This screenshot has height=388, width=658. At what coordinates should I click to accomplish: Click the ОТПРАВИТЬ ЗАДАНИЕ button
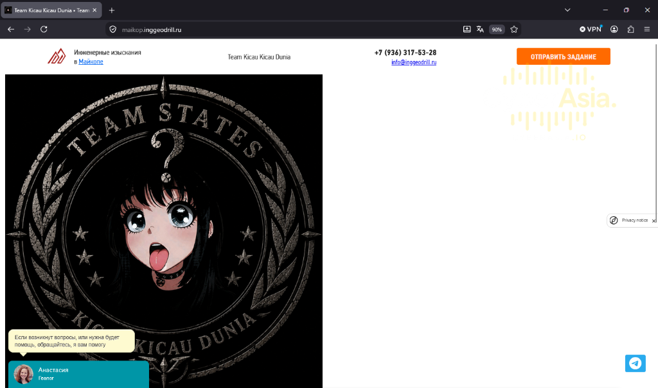(x=563, y=56)
